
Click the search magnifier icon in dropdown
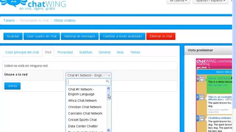point(107,81)
